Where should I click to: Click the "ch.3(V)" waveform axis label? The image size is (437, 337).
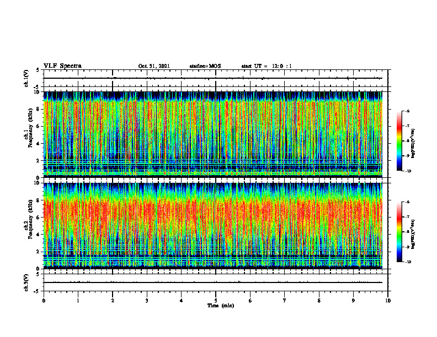point(26,282)
